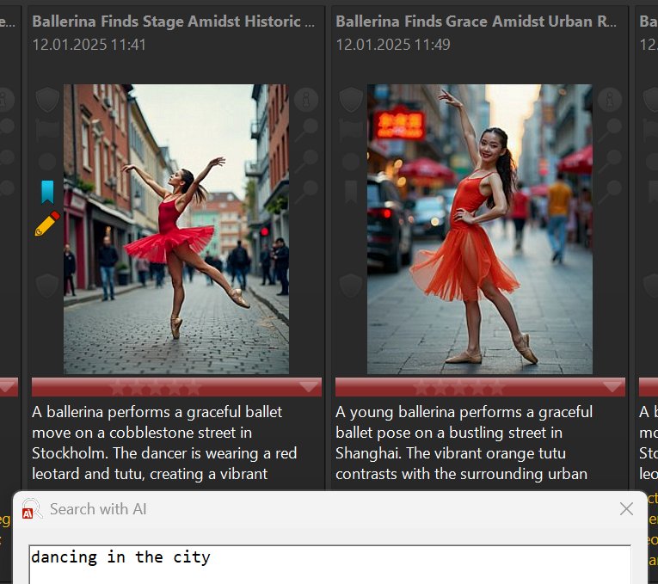658x584 pixels.
Task: Click title 'Ballerina Finds Stage Amidst Historic'
Action: (173, 22)
